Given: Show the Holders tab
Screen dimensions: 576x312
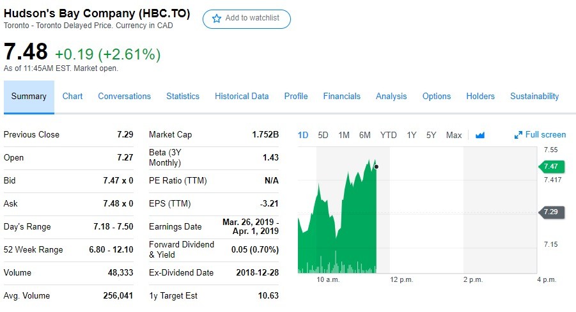Looking at the screenshot, I should coord(480,97).
